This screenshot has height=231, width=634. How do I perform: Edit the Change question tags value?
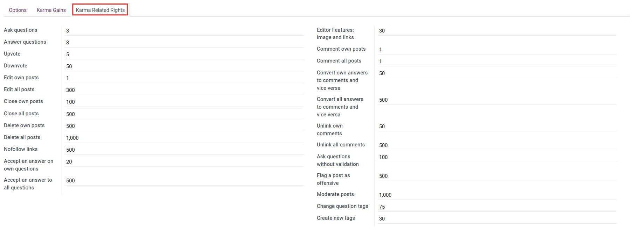(497, 207)
